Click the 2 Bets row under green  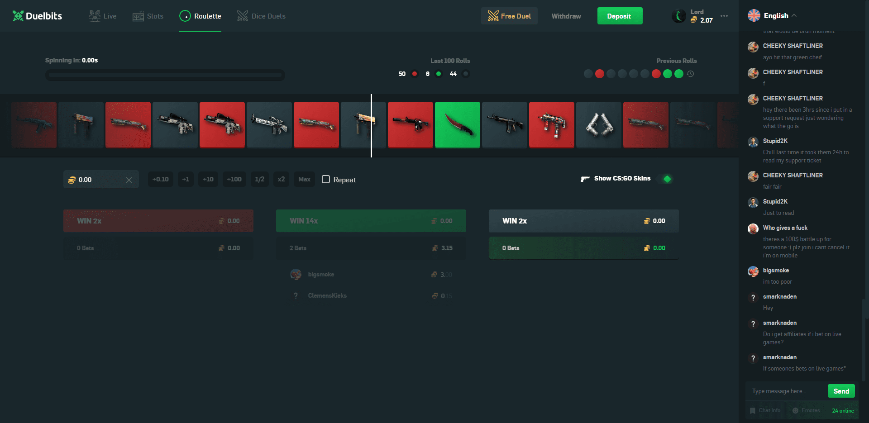371,248
